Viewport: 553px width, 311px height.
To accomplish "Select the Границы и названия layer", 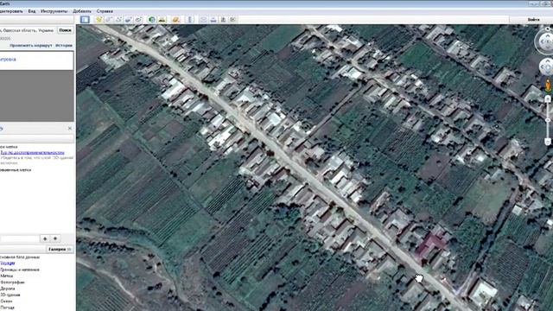I will click(20, 270).
